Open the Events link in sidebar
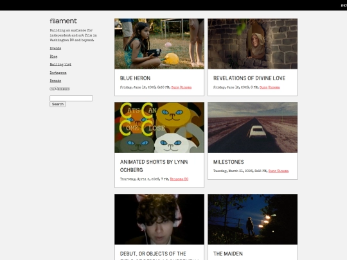 point(55,48)
